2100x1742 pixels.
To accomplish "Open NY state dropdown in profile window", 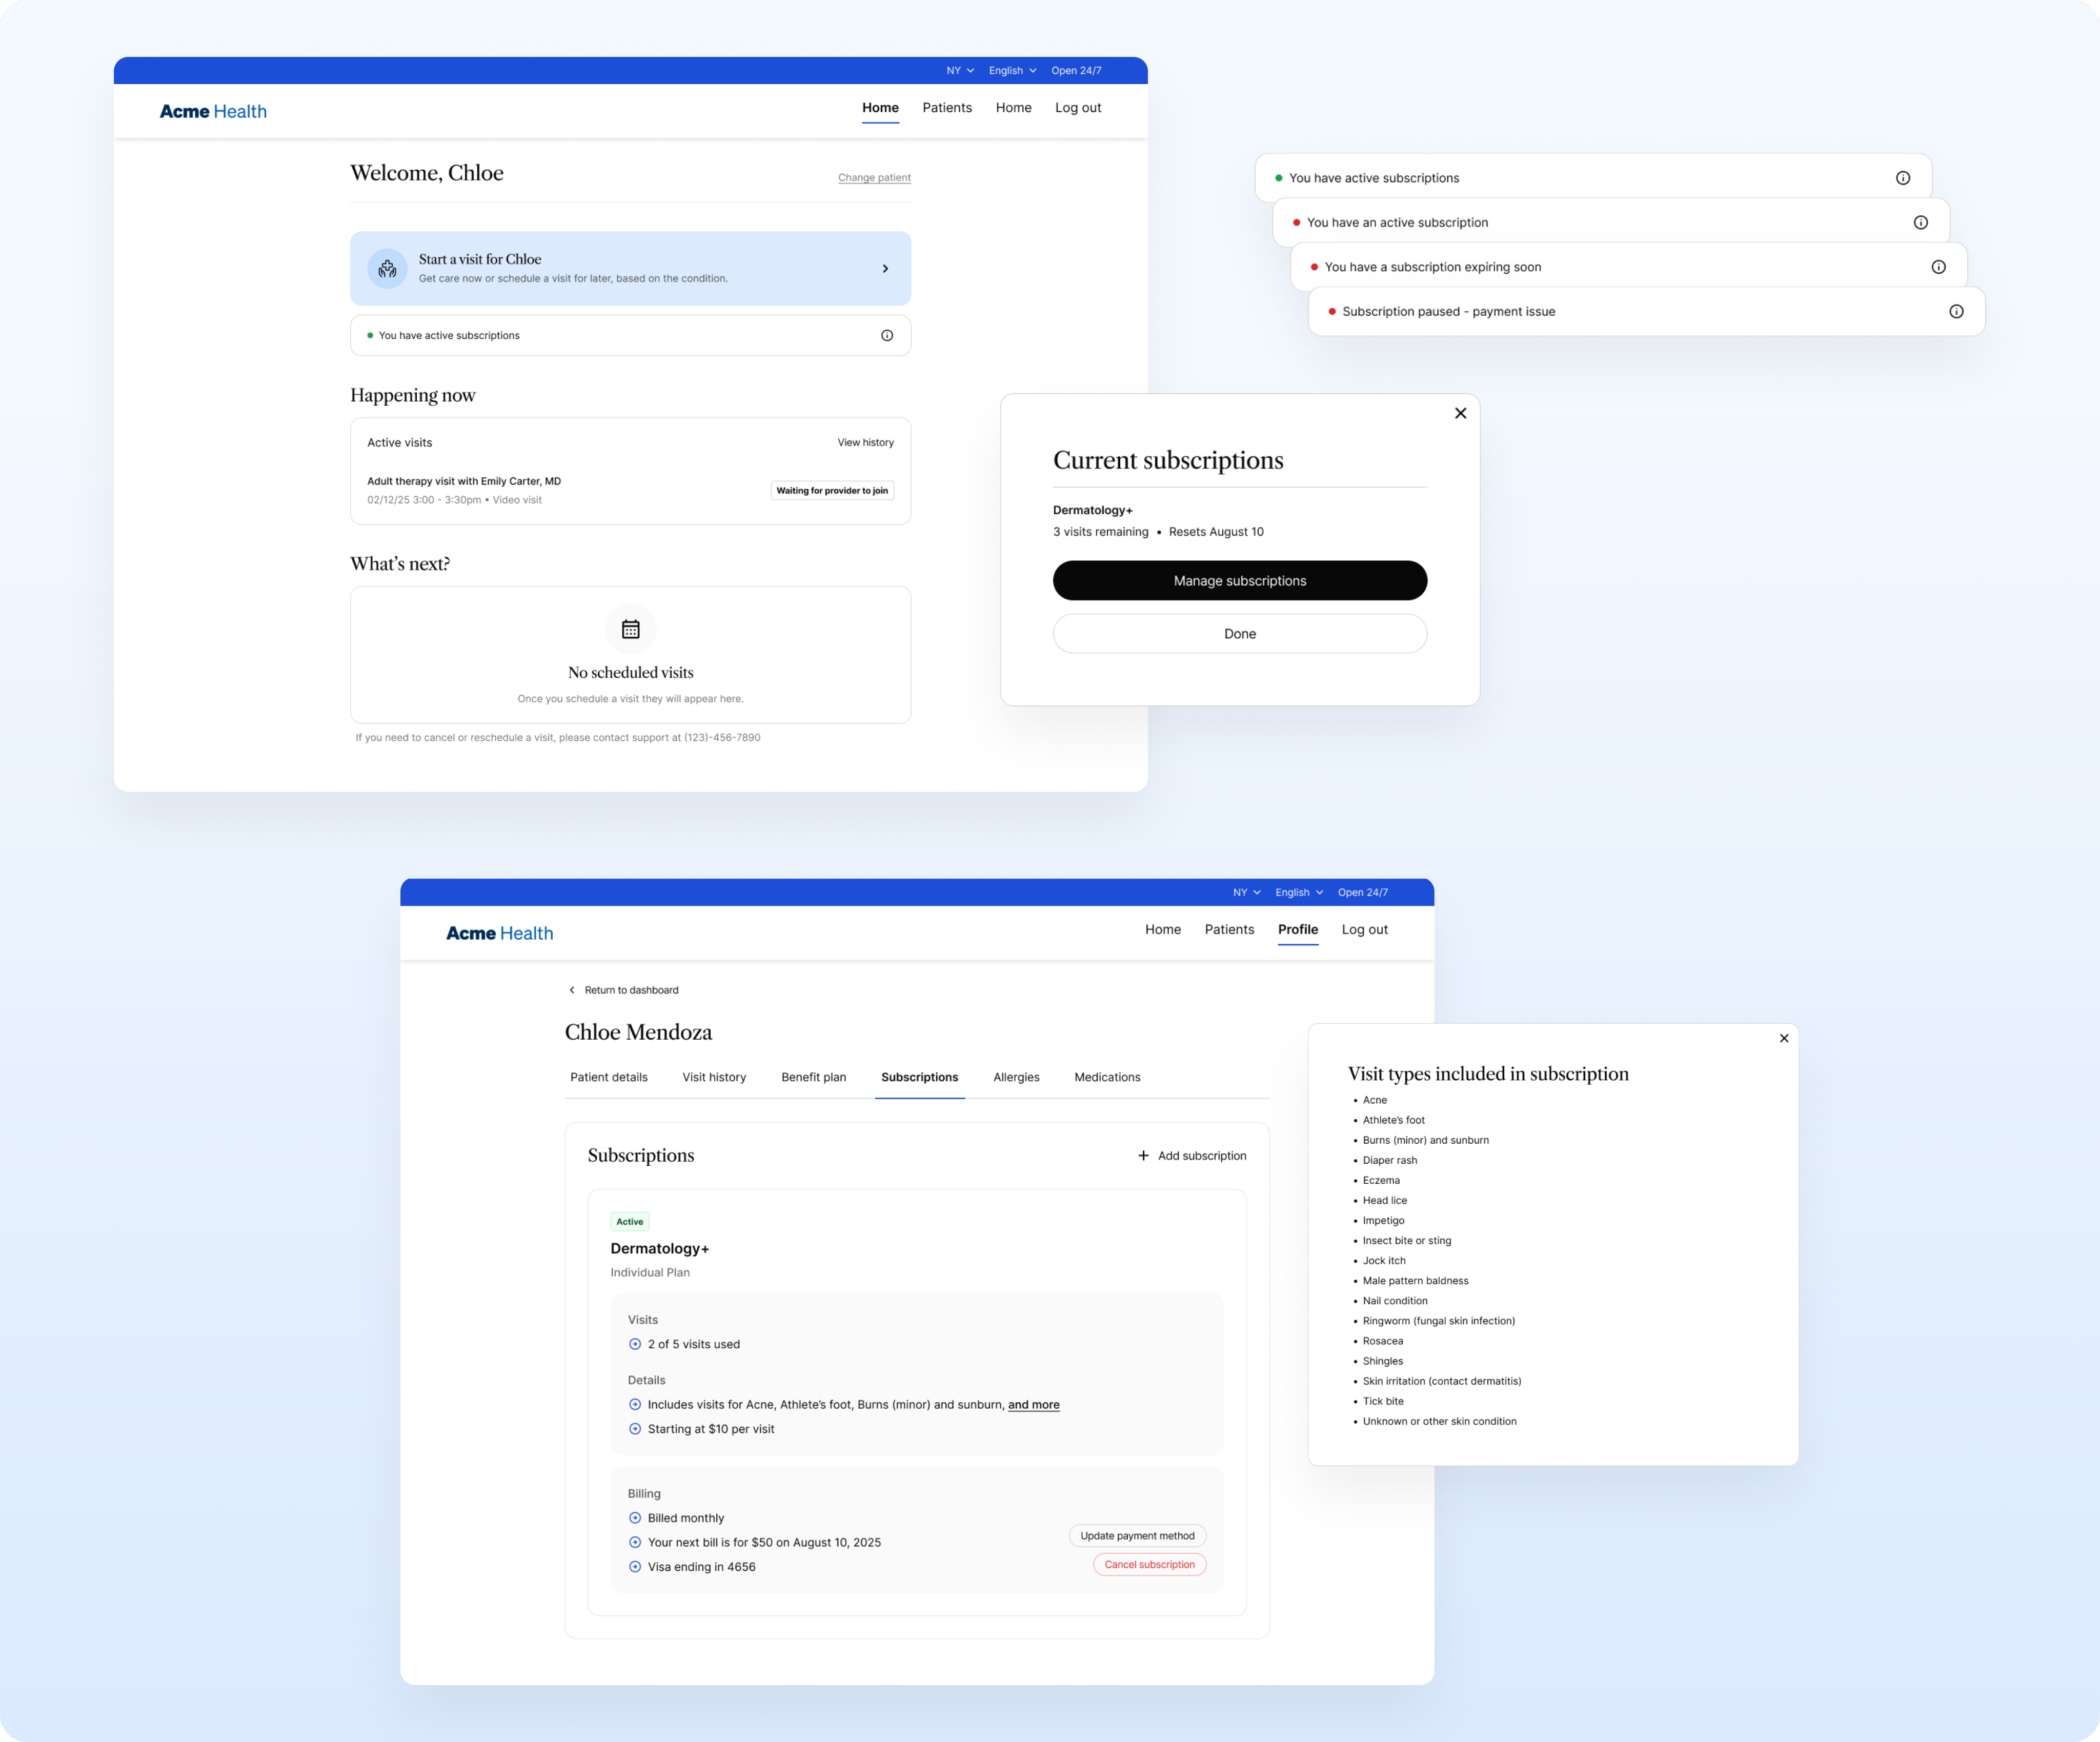I will tap(1246, 892).
